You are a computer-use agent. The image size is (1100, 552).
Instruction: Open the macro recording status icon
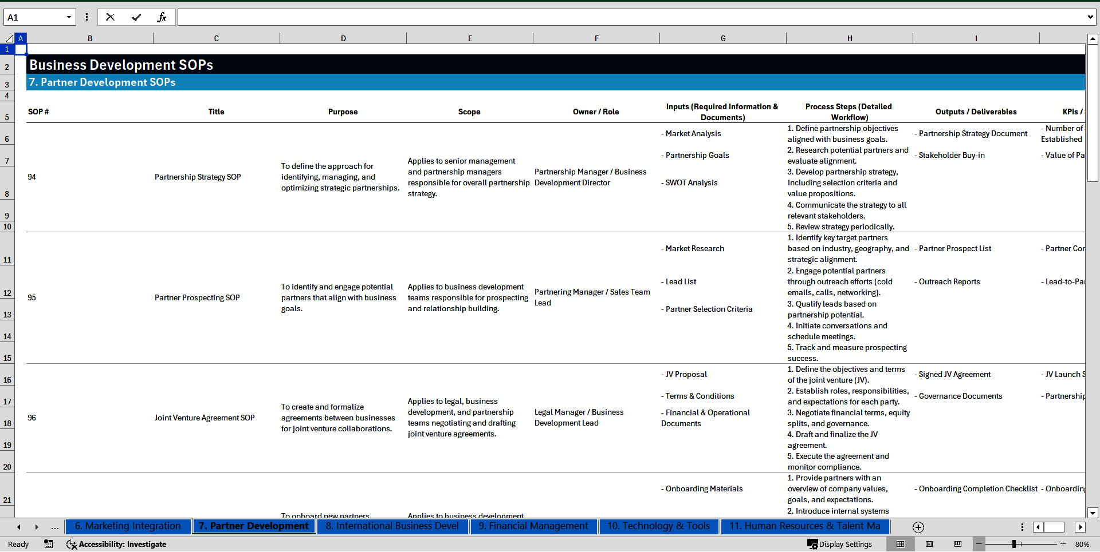49,544
